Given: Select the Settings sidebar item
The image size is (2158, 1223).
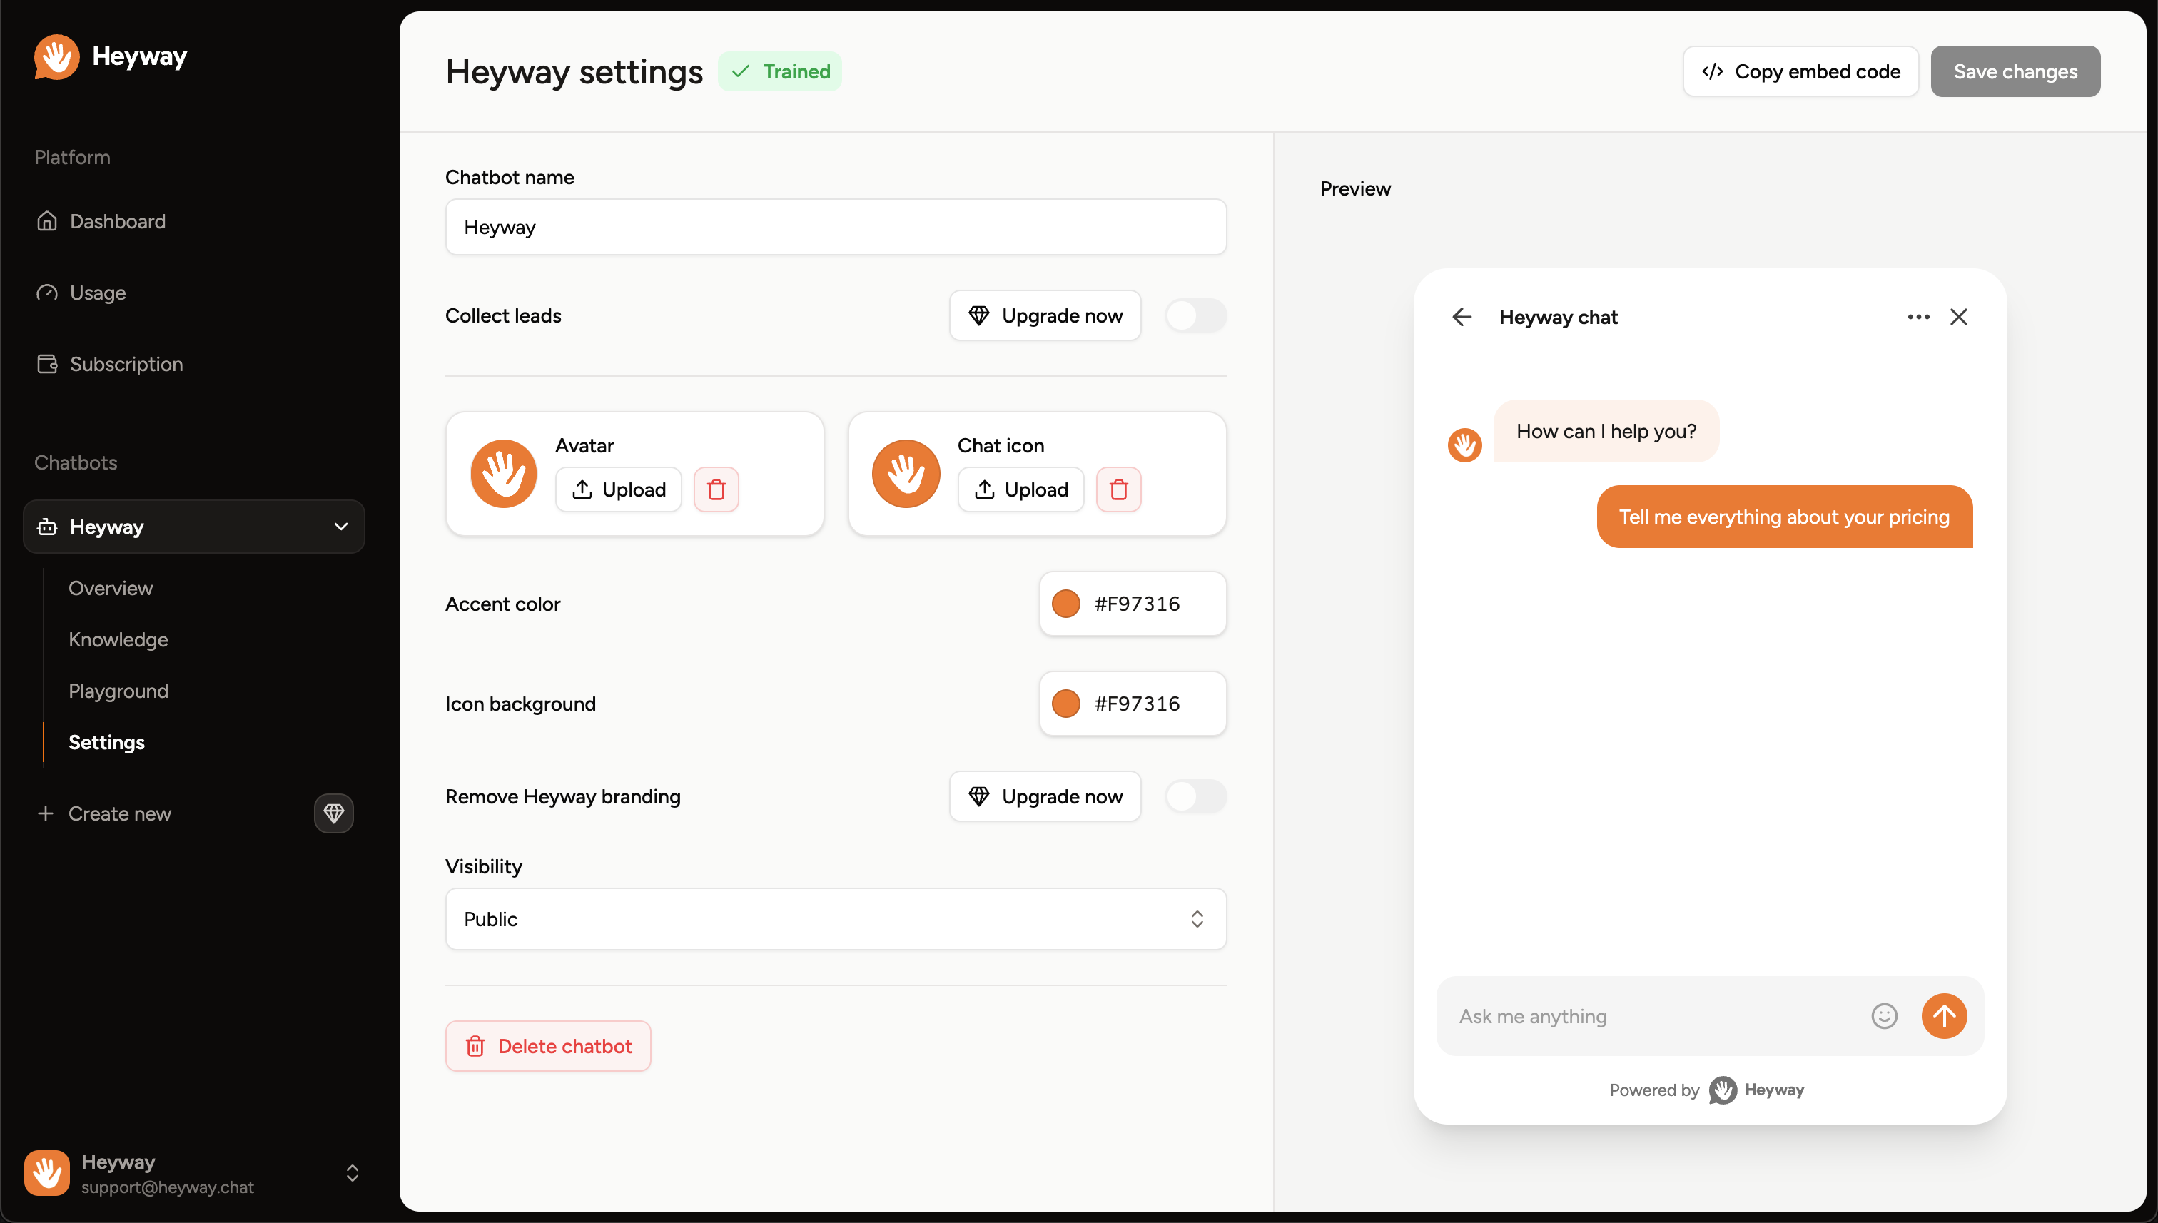Looking at the screenshot, I should 106,741.
